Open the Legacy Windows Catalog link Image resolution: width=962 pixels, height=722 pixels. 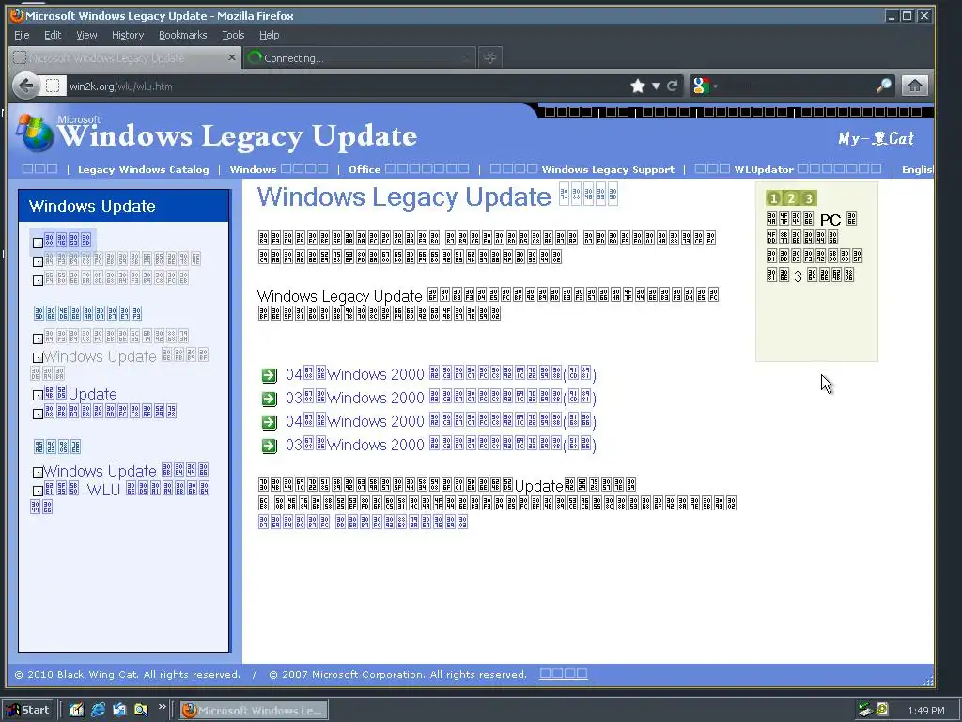click(144, 170)
